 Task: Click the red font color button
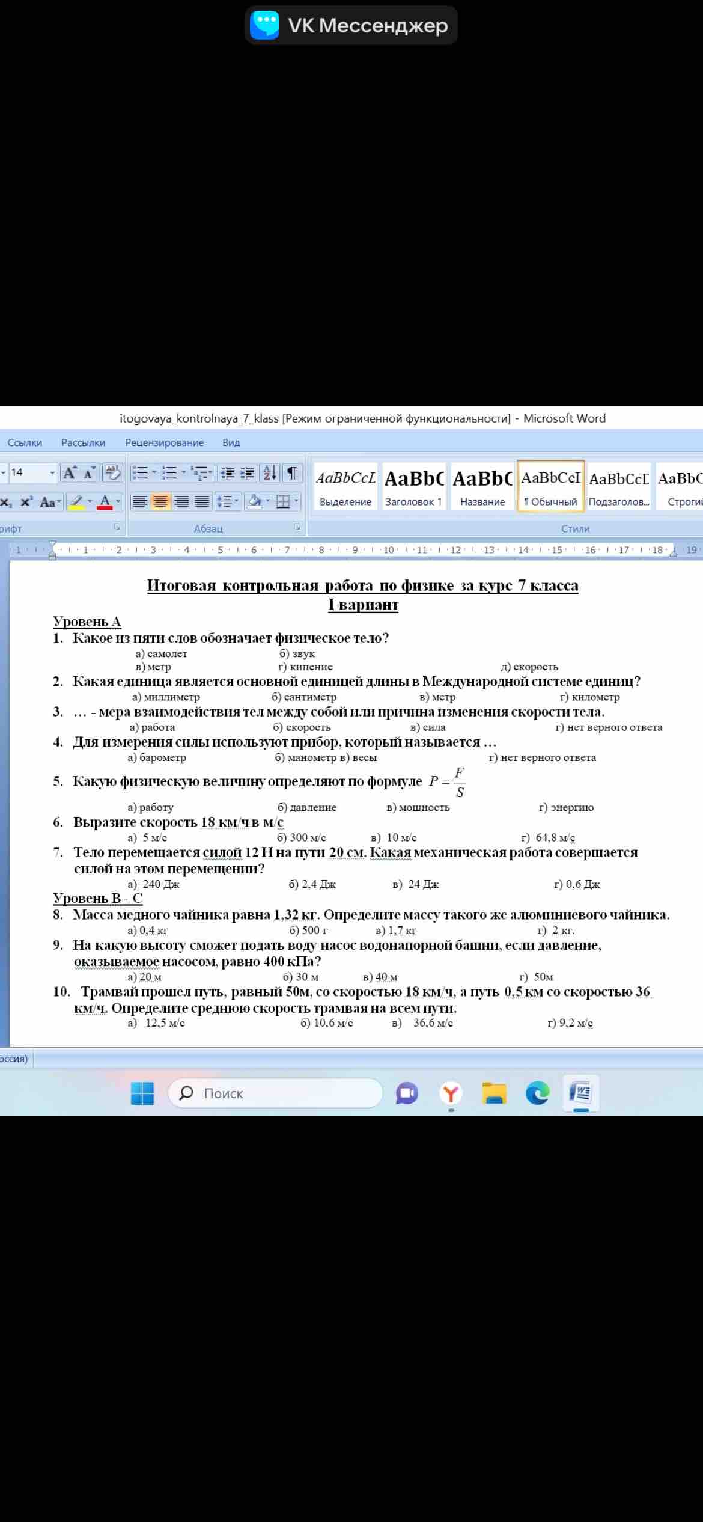point(105,501)
